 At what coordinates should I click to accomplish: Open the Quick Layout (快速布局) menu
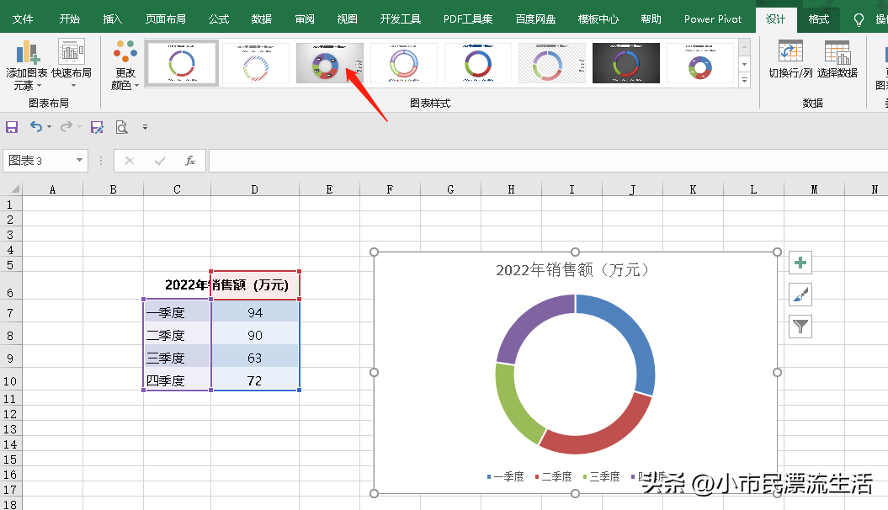coord(72,63)
